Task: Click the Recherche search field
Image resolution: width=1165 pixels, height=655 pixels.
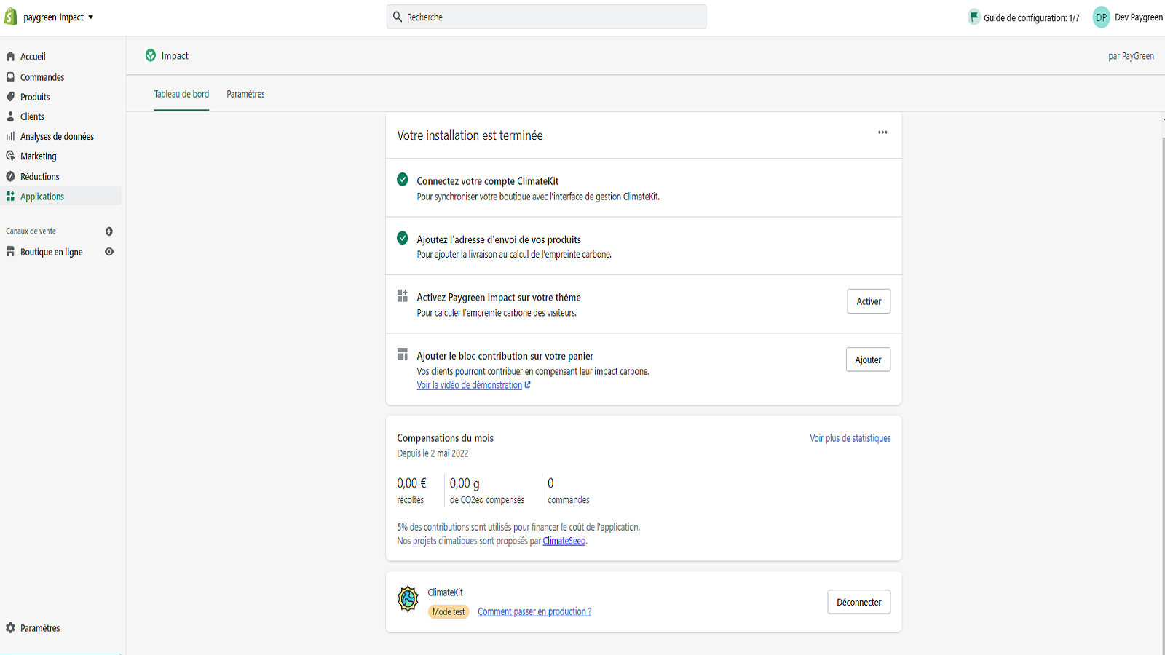Action: [546, 17]
